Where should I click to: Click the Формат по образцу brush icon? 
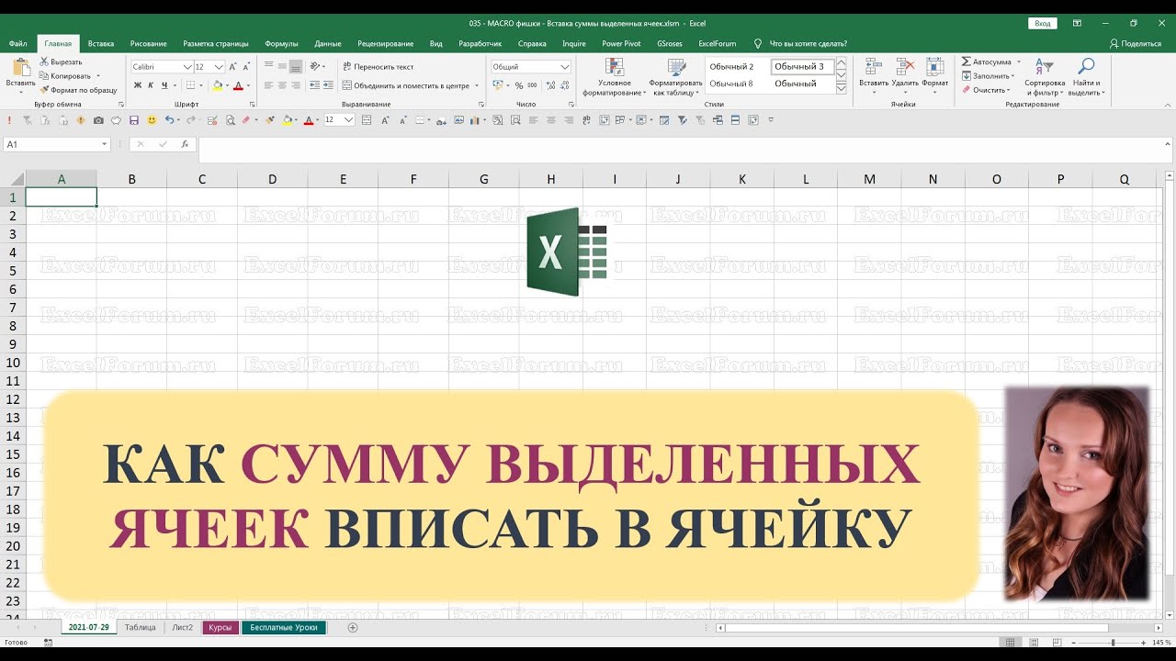(x=43, y=90)
